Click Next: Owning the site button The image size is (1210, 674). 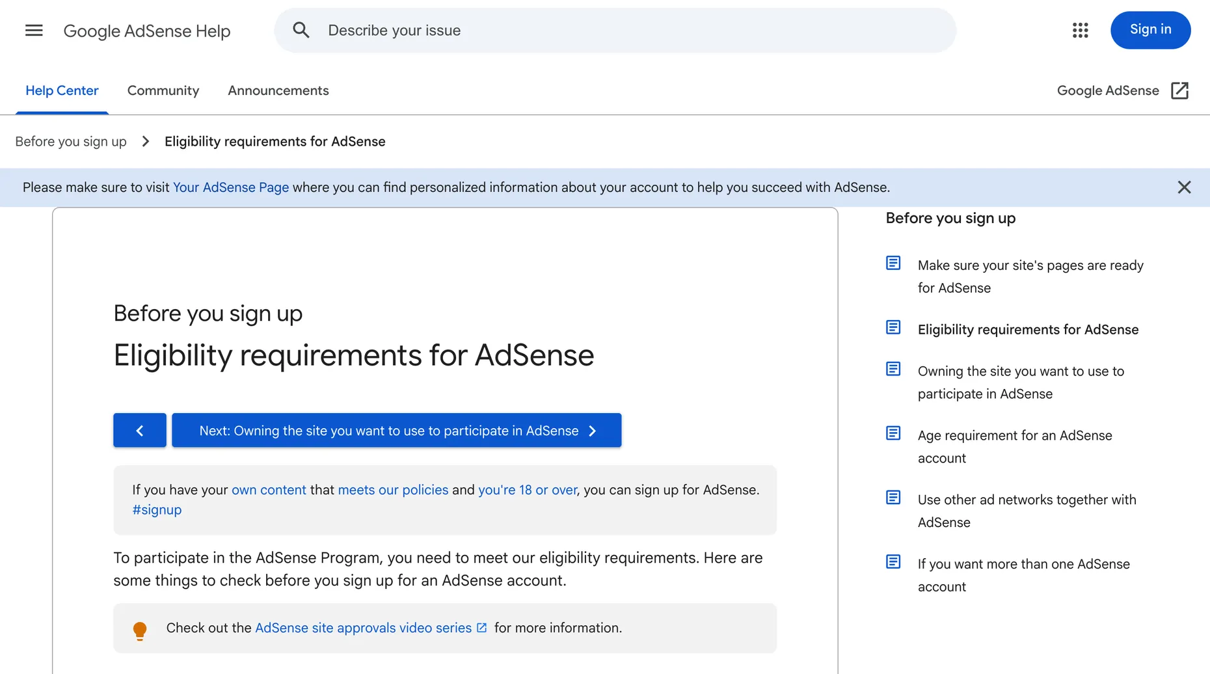pyautogui.click(x=397, y=430)
